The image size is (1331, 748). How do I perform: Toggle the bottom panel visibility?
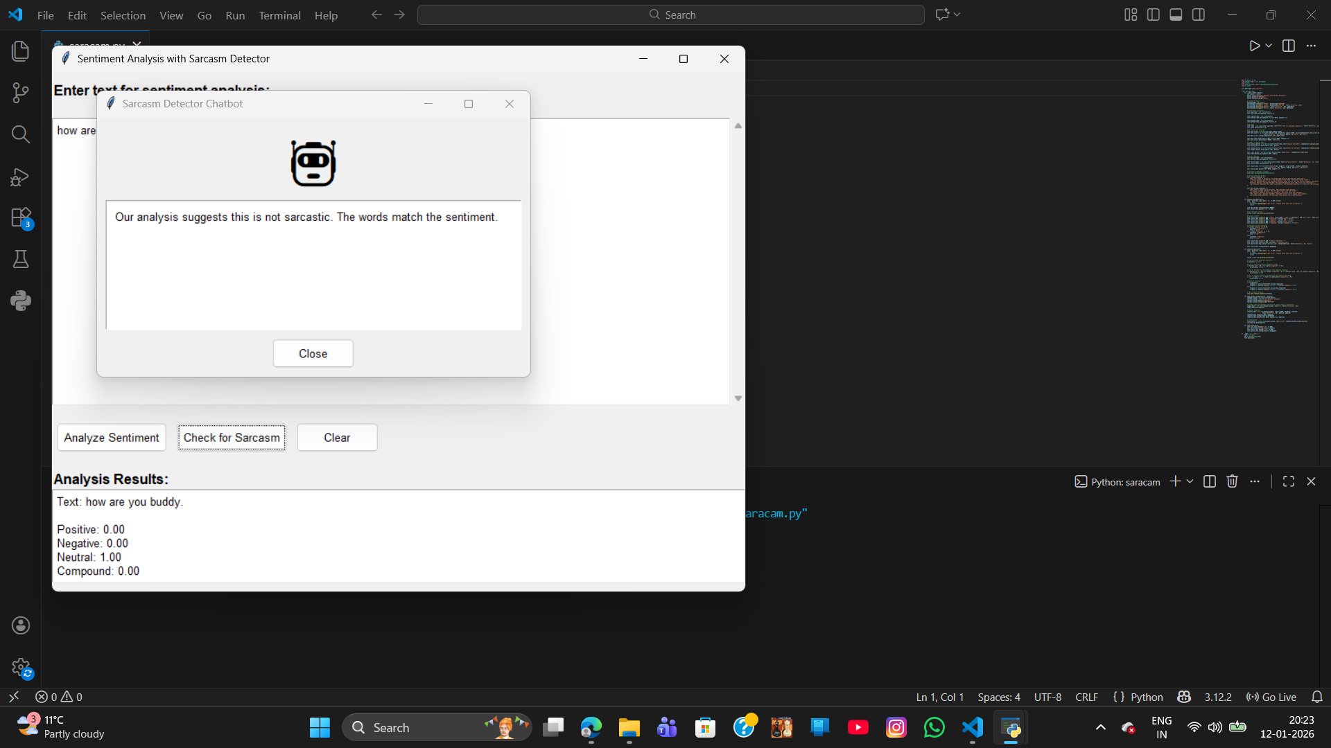click(1176, 14)
